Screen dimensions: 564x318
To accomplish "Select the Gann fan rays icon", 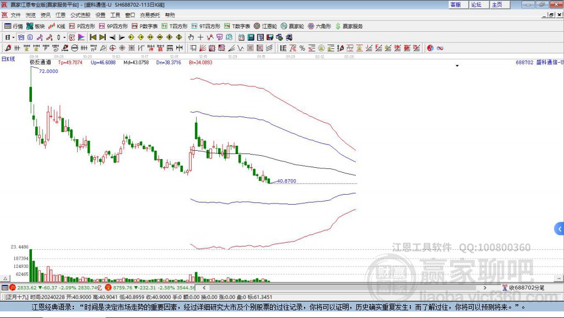I will click(x=203, y=48).
